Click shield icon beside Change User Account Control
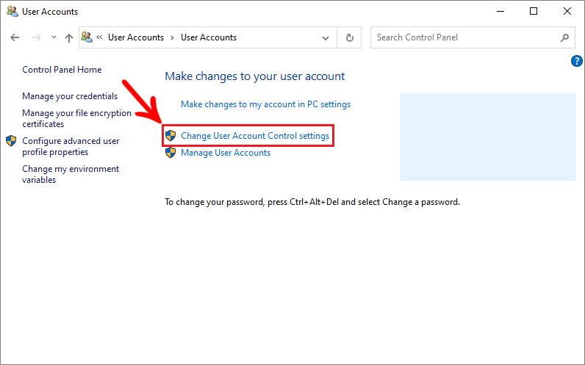The height and width of the screenshot is (365, 585). pyautogui.click(x=171, y=136)
